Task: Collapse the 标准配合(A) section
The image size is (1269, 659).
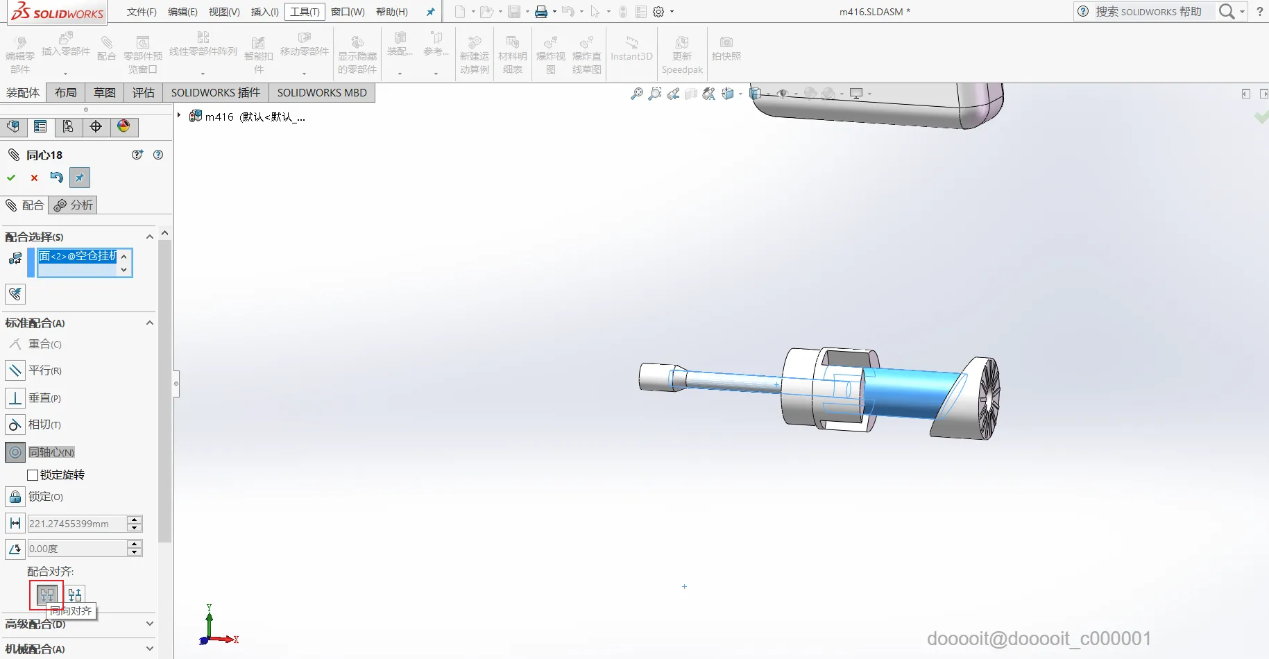Action: coord(150,323)
